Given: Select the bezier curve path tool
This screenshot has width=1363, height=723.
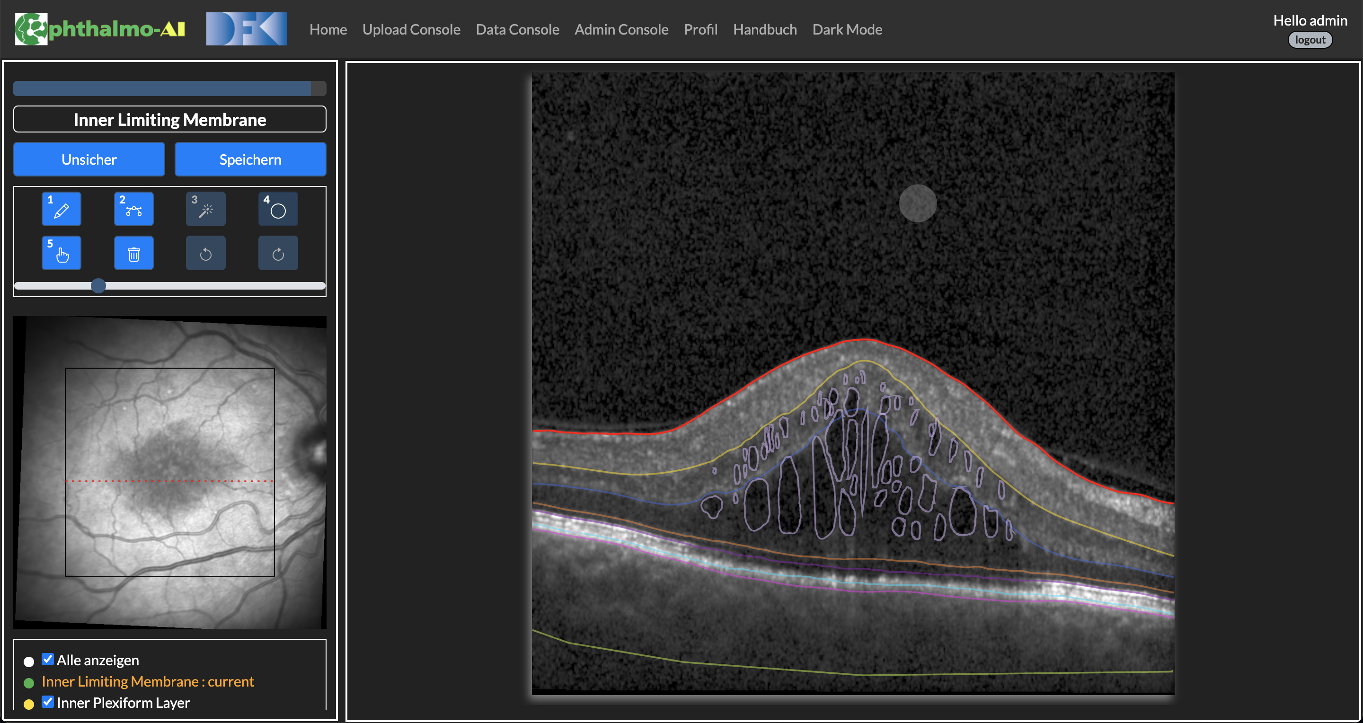Looking at the screenshot, I should click(134, 209).
